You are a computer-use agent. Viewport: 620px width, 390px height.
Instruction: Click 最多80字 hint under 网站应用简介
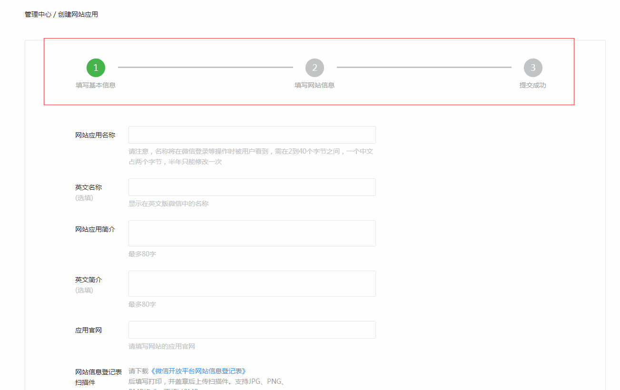coord(142,254)
